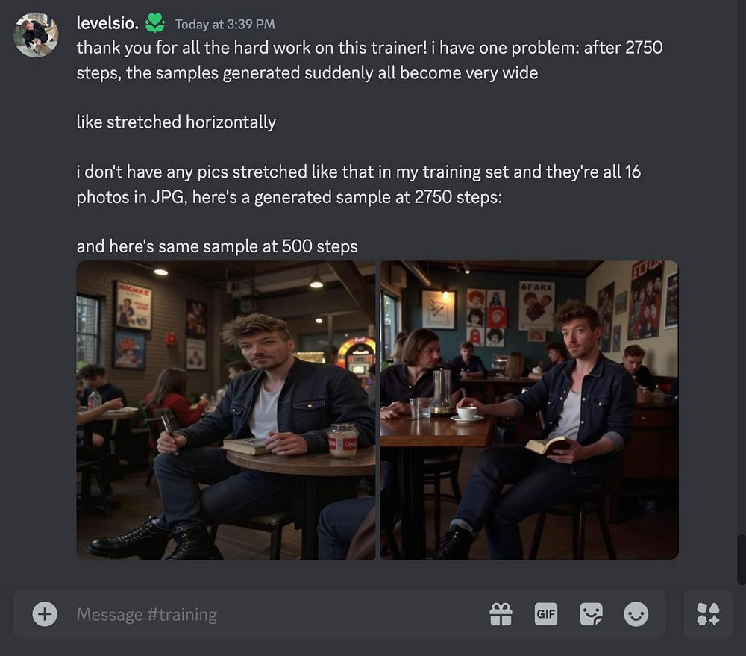
Task: Open the gift Nitro icon
Action: click(x=501, y=614)
